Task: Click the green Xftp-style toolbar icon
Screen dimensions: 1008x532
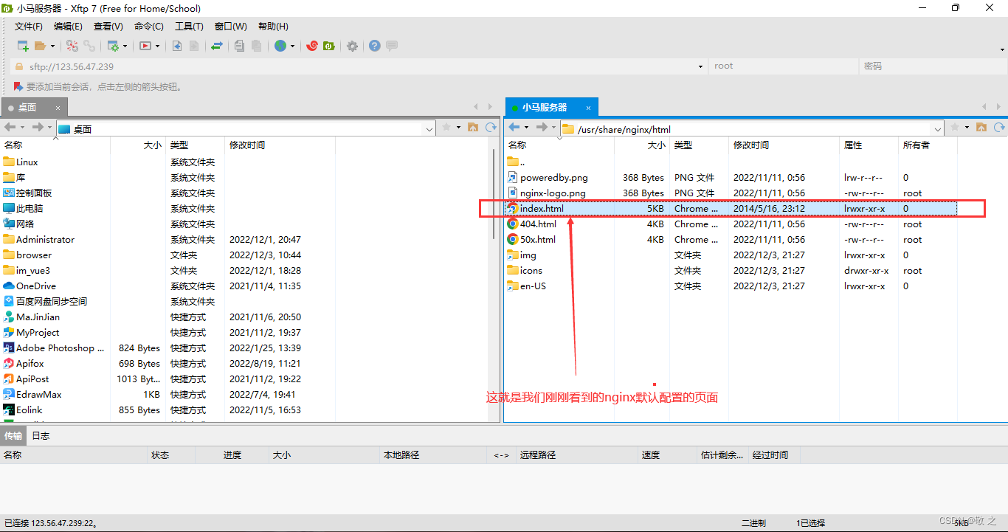Action: tap(329, 46)
